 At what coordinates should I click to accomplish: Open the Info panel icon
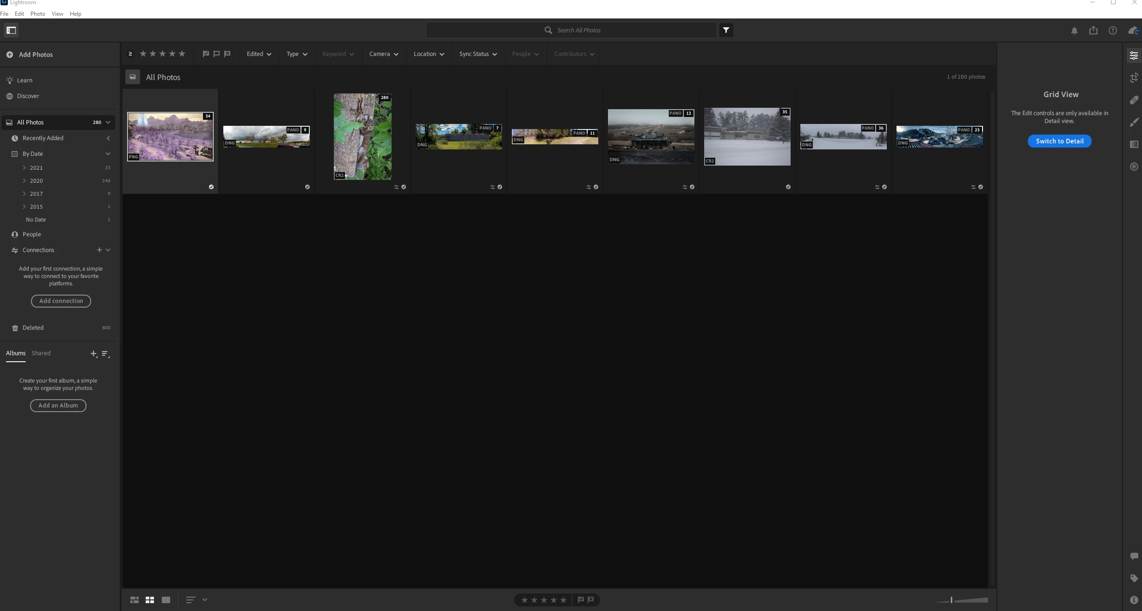tap(1134, 600)
